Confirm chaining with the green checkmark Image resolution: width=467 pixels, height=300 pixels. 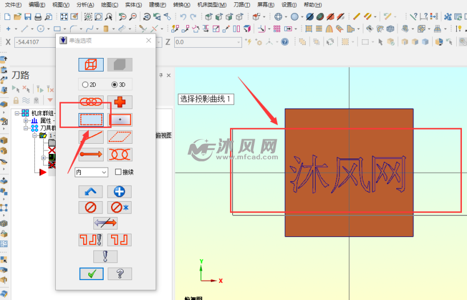click(92, 273)
